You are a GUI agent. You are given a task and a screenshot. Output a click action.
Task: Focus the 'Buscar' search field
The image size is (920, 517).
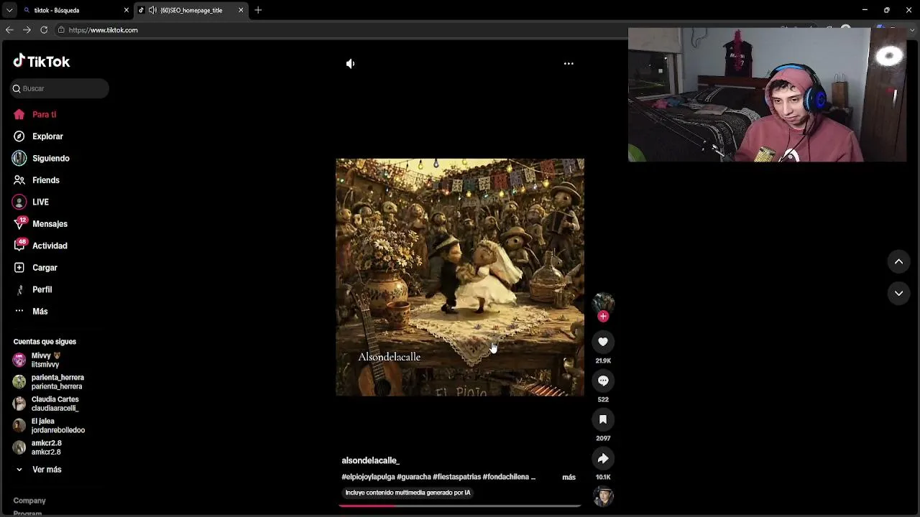(60, 88)
